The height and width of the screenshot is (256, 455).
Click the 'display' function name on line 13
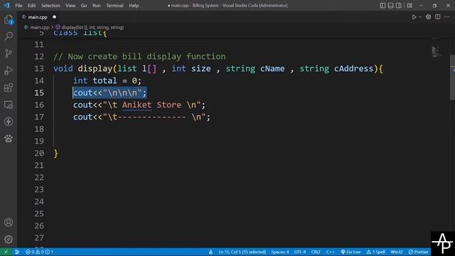point(95,69)
